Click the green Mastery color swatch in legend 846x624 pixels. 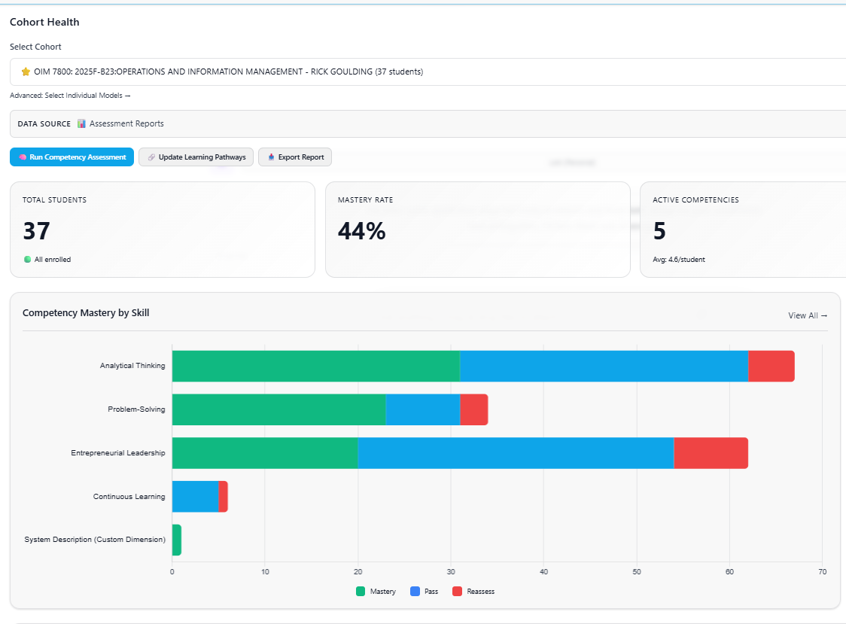(361, 591)
